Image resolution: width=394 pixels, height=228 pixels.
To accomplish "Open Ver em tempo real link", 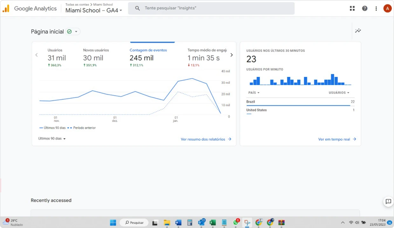I will tap(337, 139).
